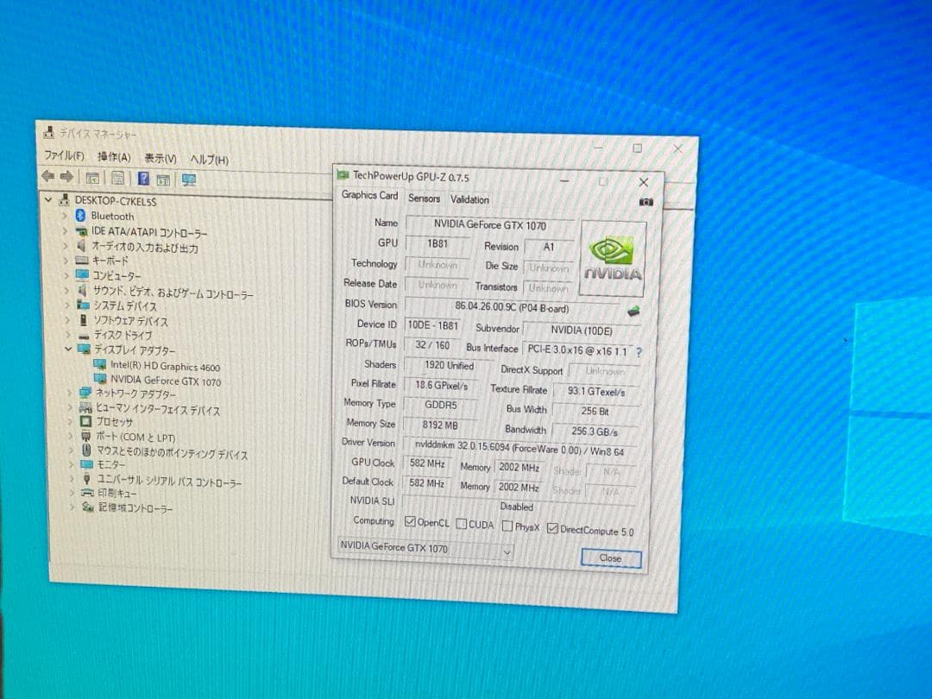Viewport: 932px width, 699px height.
Task: Click the blue Help icon in toolbar
Action: 143,179
